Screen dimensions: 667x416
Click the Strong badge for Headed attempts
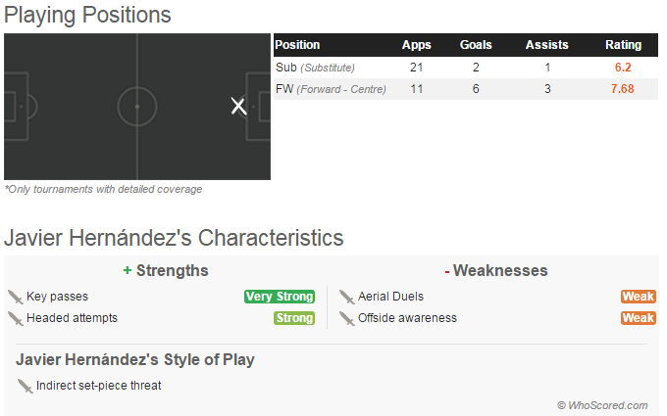294,318
